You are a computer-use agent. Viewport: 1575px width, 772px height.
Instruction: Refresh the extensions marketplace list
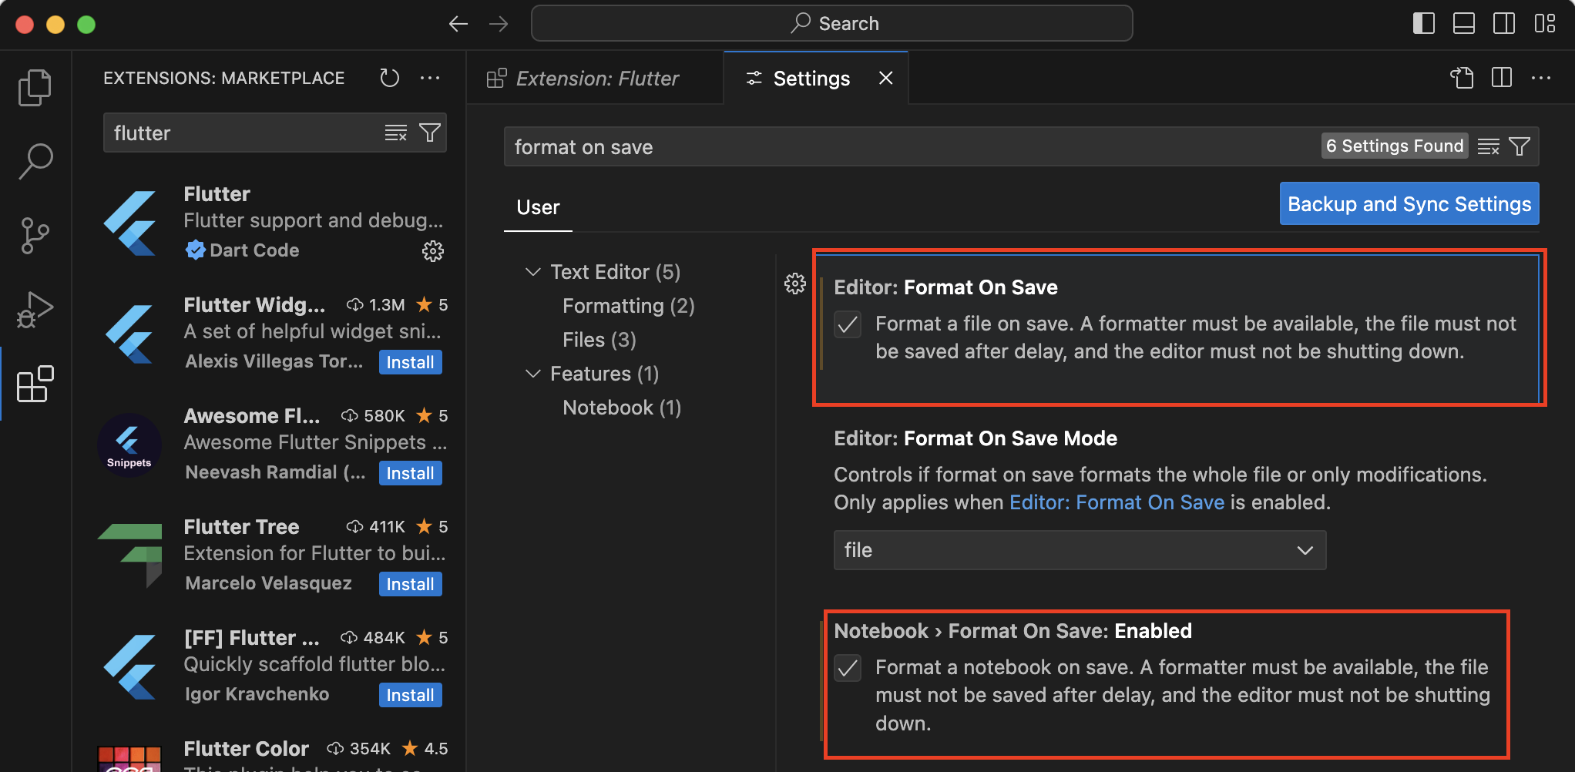390,78
